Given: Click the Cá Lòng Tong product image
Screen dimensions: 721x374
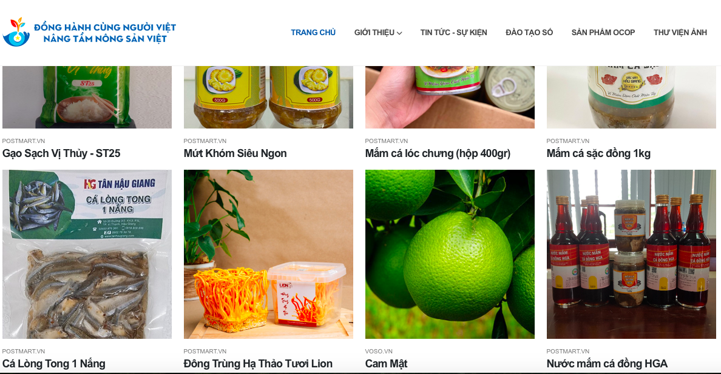Looking at the screenshot, I should click(x=87, y=254).
